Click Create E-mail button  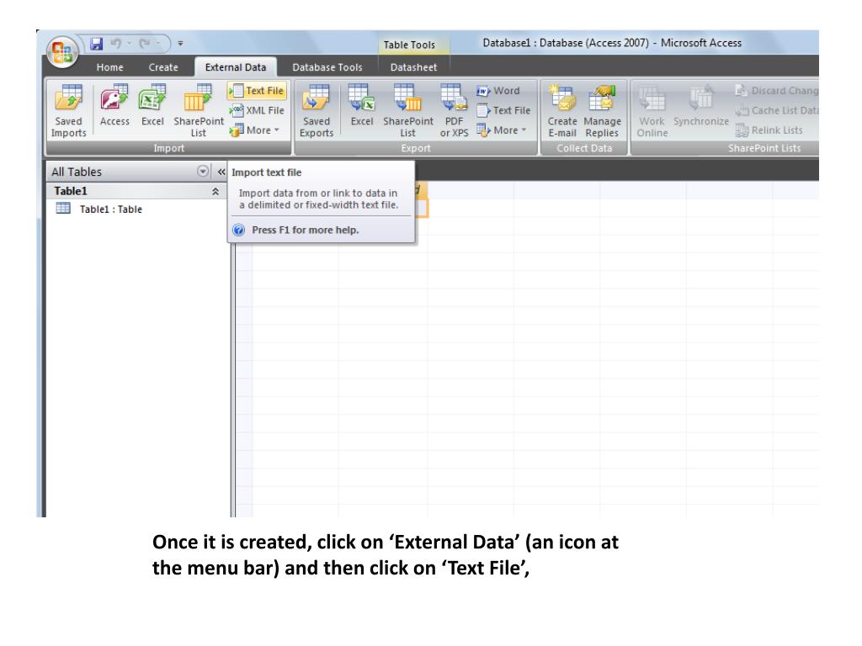coord(561,111)
